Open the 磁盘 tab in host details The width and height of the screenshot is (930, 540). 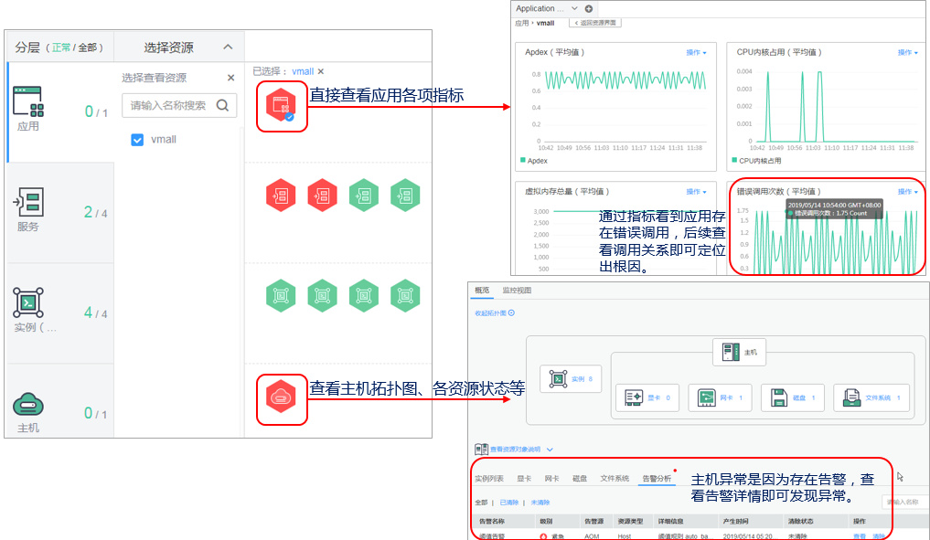(580, 479)
